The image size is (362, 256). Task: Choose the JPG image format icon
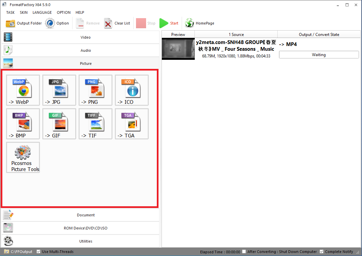click(59, 90)
